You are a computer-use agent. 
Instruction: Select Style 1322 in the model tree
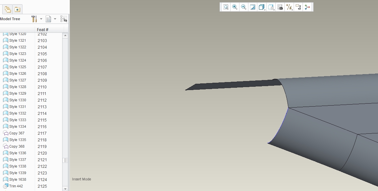pyautogui.click(x=18, y=47)
